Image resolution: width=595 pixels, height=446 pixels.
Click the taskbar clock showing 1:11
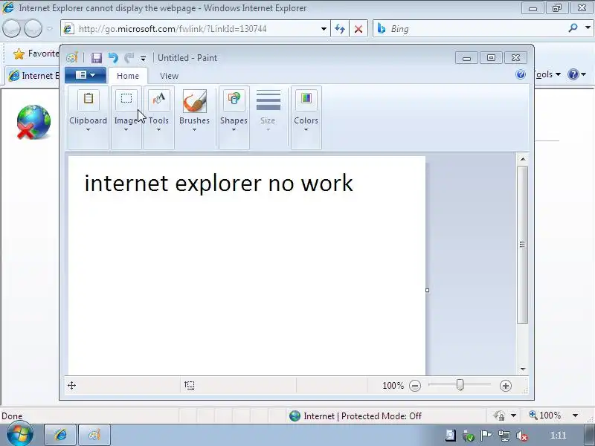coord(559,436)
